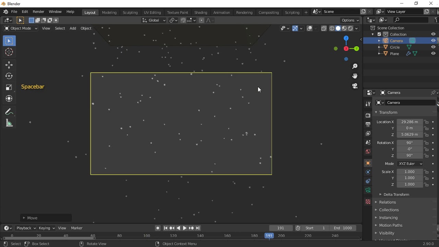Open the Keying dropdown in timeline

coord(47,228)
